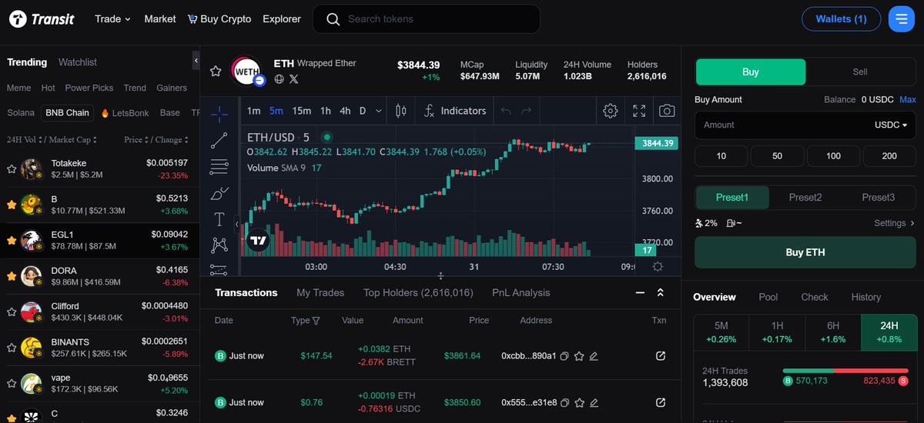Open the Top Holders tab
Screen dimensions: 924x423
point(418,293)
